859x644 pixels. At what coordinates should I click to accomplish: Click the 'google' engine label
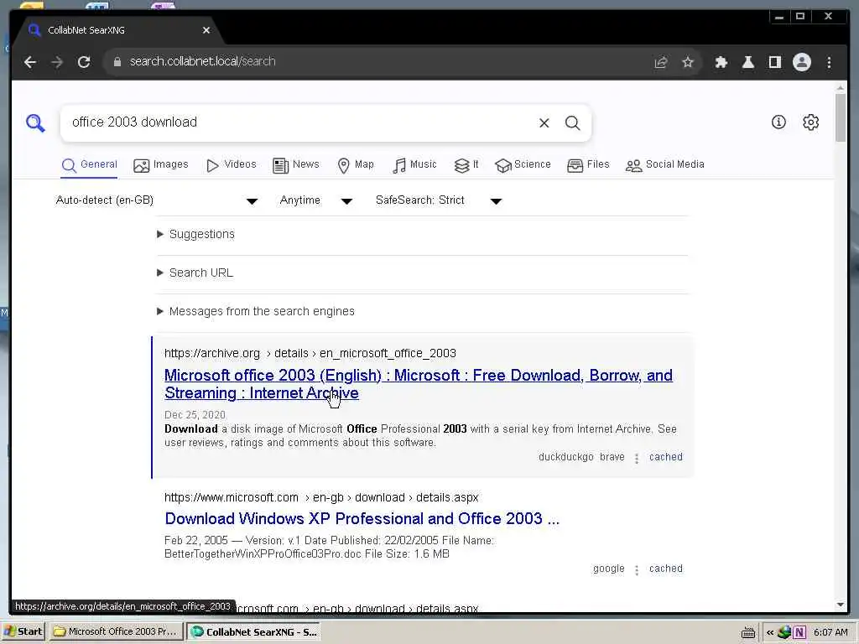[x=609, y=569]
